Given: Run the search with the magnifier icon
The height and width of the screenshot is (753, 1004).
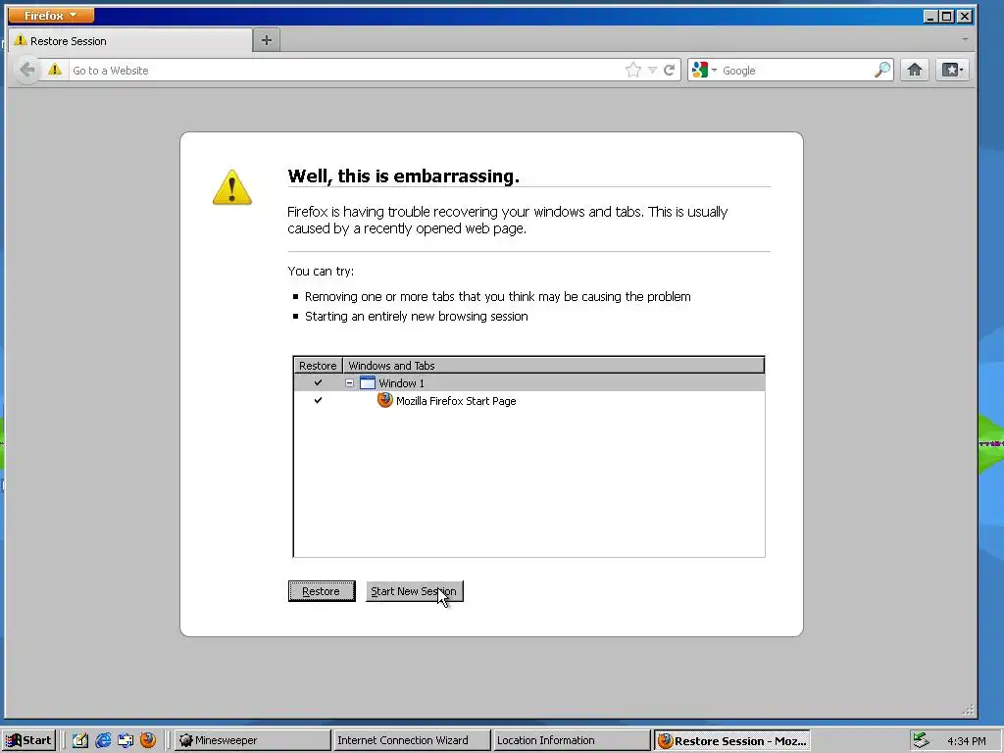Looking at the screenshot, I should (882, 70).
